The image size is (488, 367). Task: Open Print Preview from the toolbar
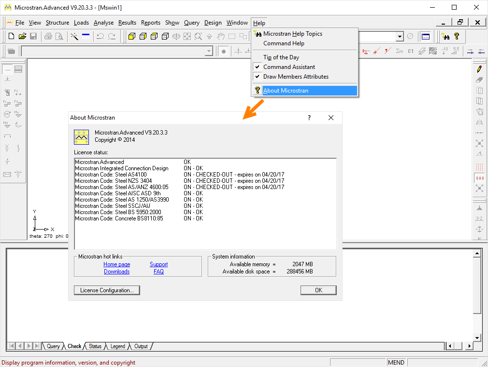tap(59, 36)
